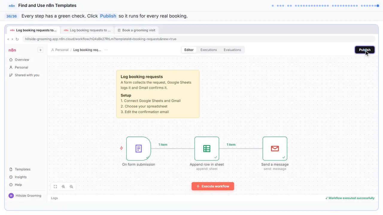Click "1 item" between form and sheet nodes
This screenshot has height=215, width=383.
point(163,145)
